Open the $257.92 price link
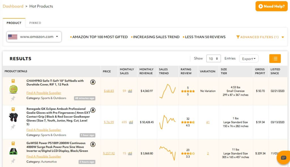The height and width of the screenshot is (167, 290). coord(109,153)
